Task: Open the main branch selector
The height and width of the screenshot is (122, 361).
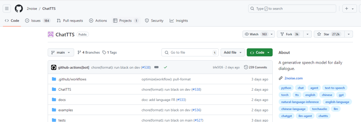Action: [61, 52]
